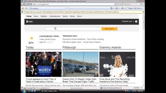Click the Canonsburg, Penn... weather location
Viewport: 166px width, 93px height.
50,36
